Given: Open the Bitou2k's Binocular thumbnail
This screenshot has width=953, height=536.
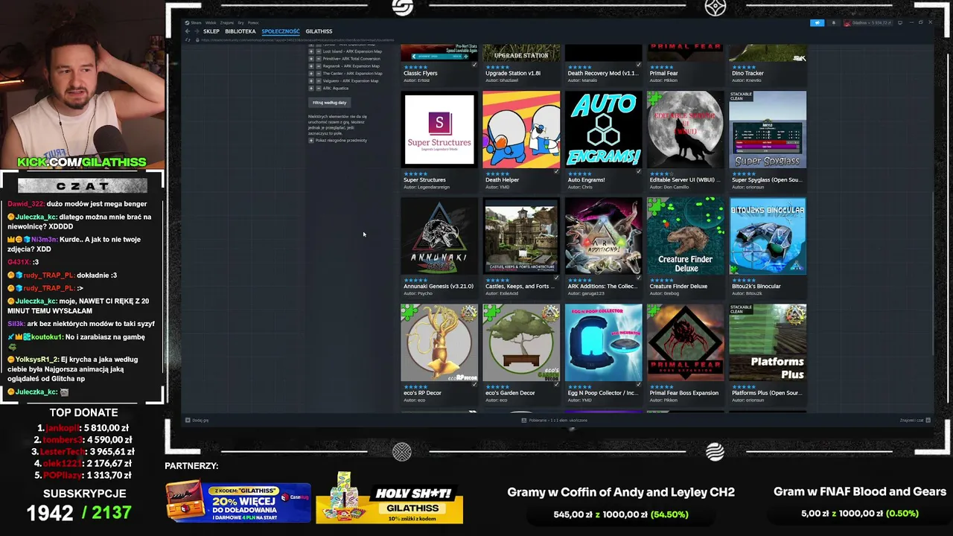Looking at the screenshot, I should [768, 236].
